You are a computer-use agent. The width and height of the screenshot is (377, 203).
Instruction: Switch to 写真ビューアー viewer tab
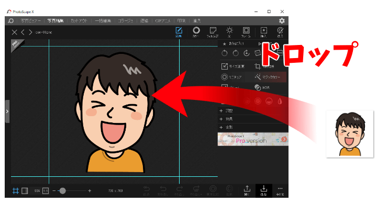pos(30,21)
